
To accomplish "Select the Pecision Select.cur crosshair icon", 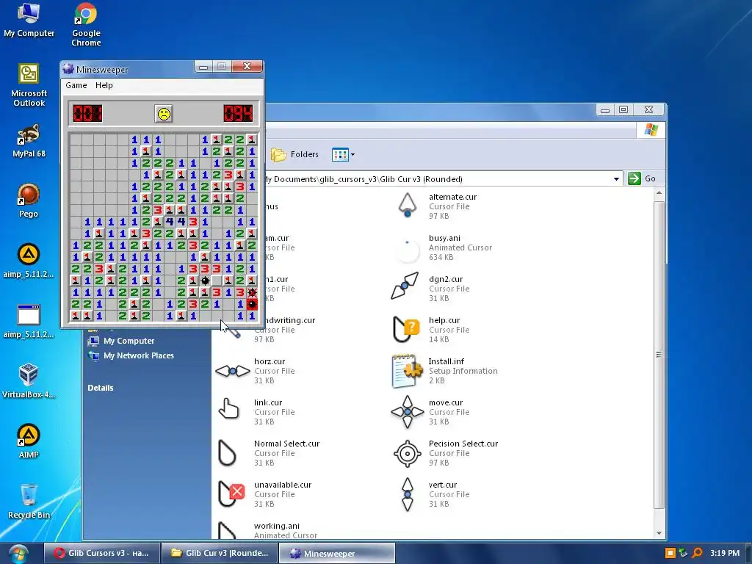I will (407, 452).
